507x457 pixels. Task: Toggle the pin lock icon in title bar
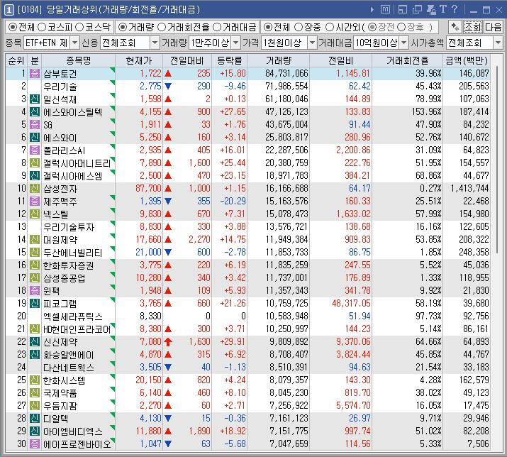(x=431, y=10)
